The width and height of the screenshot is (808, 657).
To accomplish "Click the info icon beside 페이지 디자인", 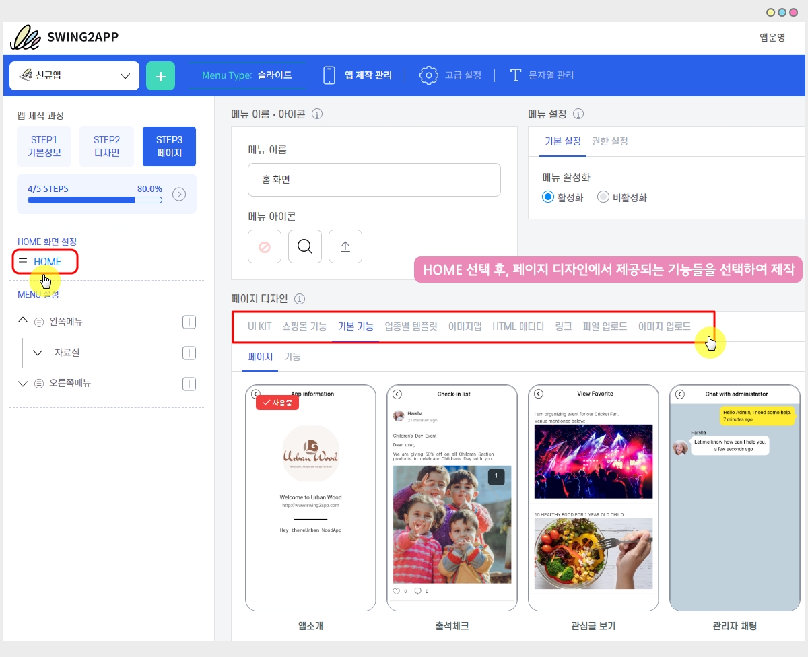I will pyautogui.click(x=300, y=299).
